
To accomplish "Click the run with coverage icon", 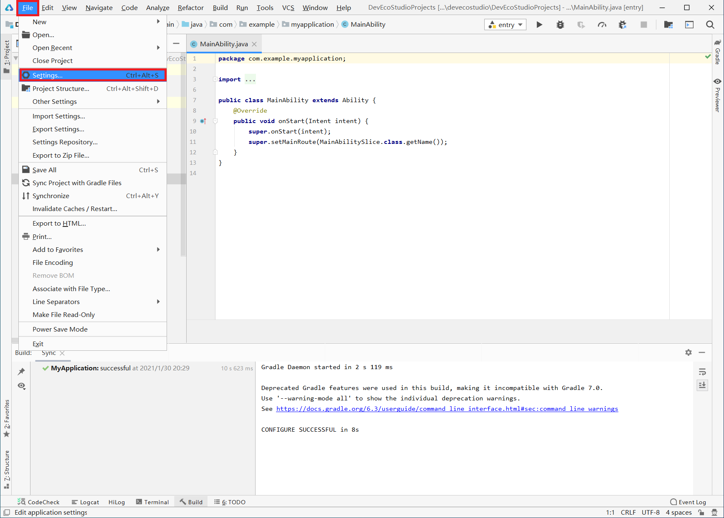I will (x=581, y=25).
